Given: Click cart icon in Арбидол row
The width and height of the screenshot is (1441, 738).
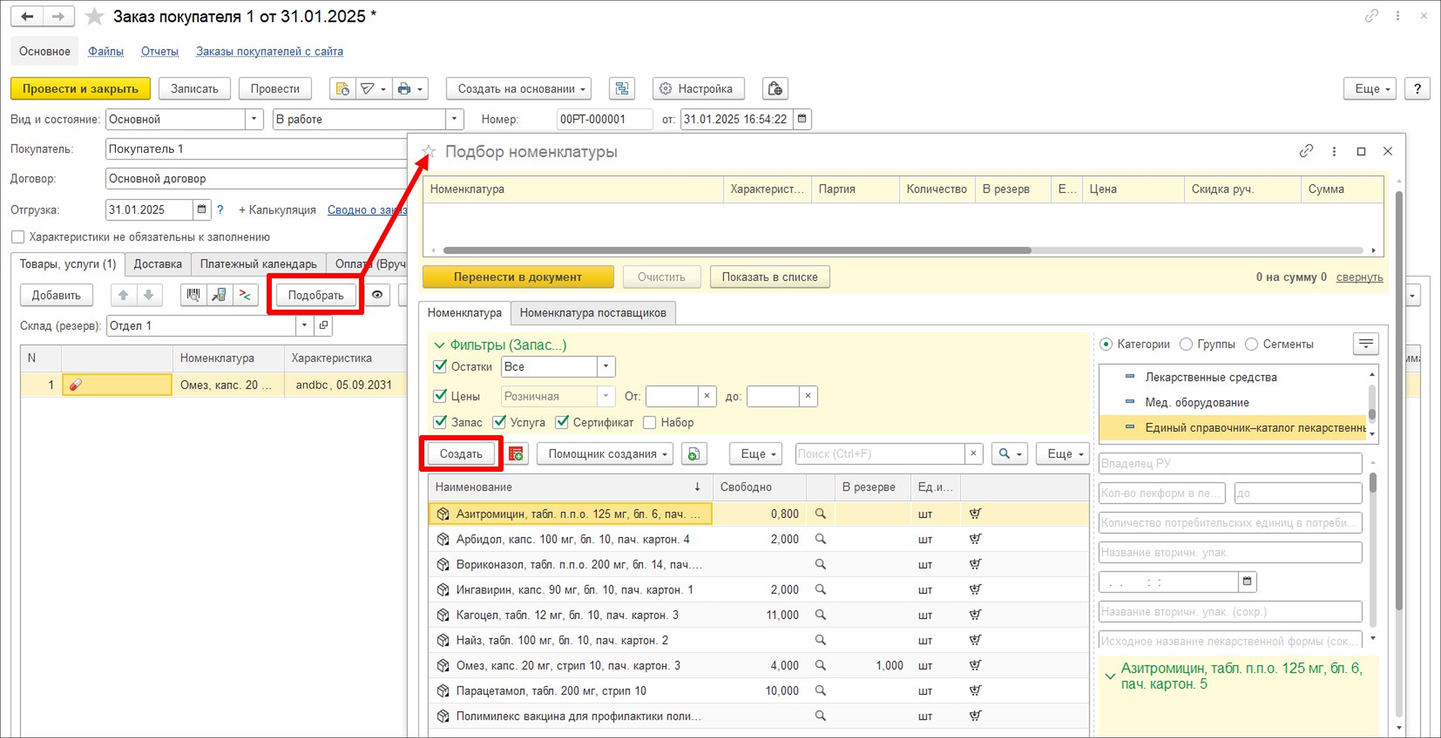Looking at the screenshot, I should pyautogui.click(x=975, y=539).
